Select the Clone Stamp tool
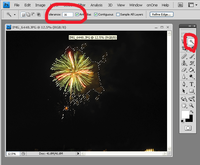 [184, 63]
